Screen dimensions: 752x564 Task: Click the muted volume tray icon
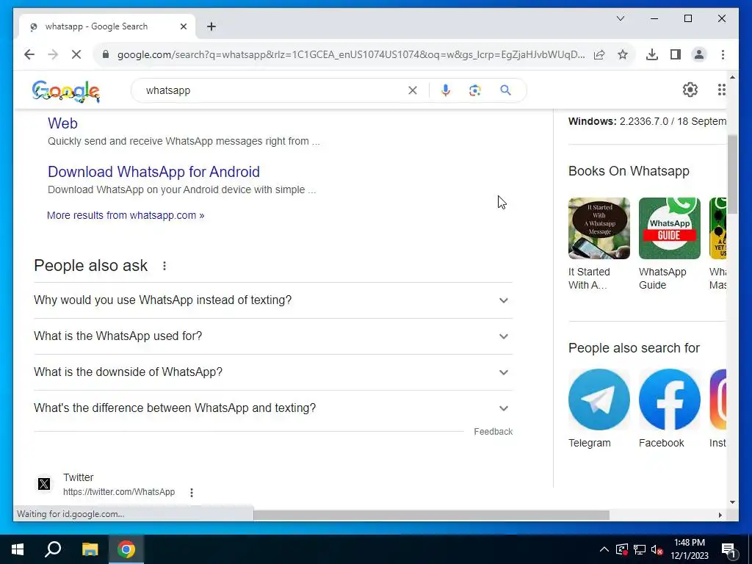tap(657, 549)
